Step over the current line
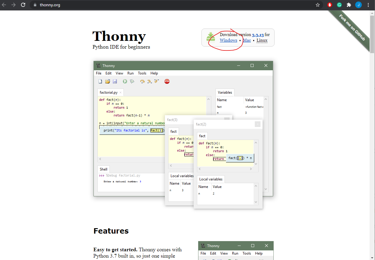 142,81
